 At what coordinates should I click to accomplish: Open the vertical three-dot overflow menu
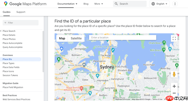point(175,4)
